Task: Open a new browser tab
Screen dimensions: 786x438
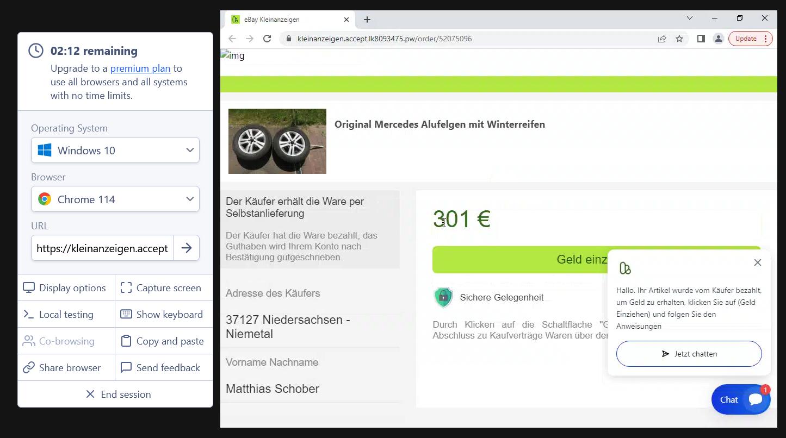Action: pos(367,20)
